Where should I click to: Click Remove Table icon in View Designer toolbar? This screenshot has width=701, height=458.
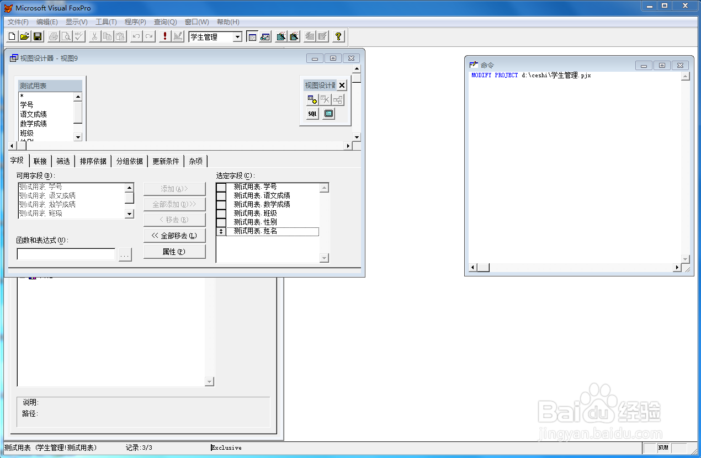(x=325, y=100)
